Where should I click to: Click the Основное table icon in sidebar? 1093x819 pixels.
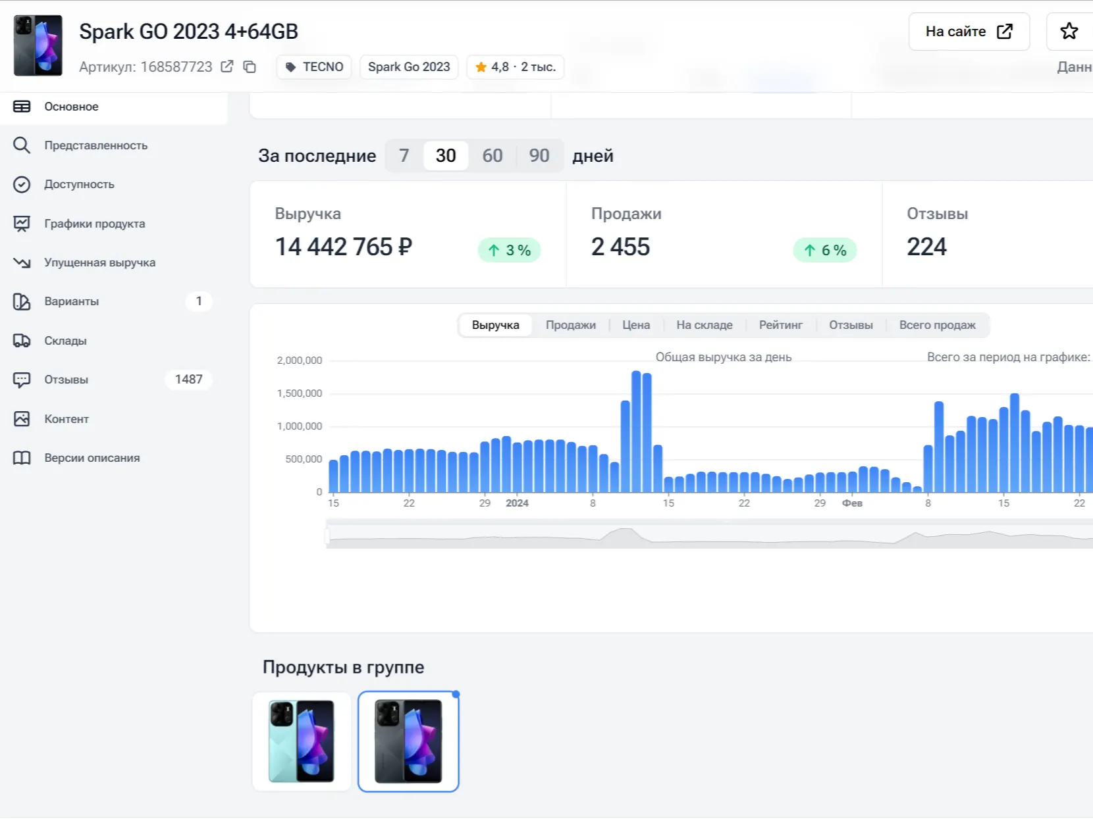pos(22,107)
